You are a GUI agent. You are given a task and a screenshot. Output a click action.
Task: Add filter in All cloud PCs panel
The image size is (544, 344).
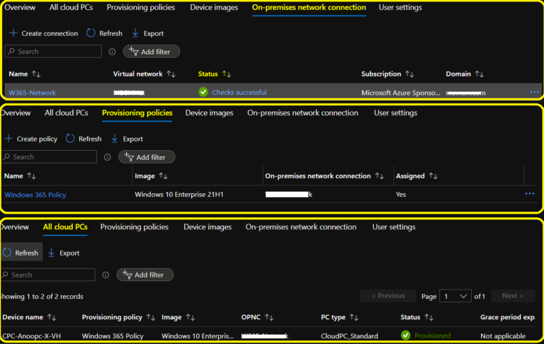(145, 275)
